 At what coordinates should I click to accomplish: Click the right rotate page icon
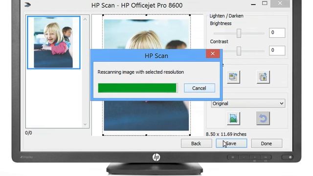pyautogui.click(x=263, y=77)
